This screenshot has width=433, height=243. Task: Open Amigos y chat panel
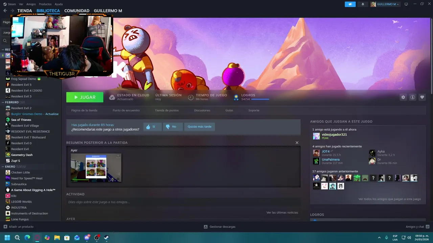click(417, 227)
